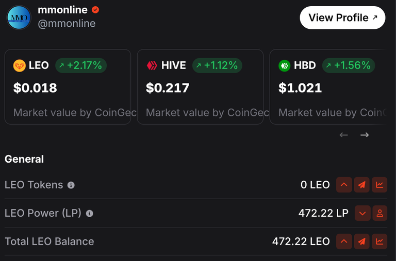Viewport: 396px width, 261px height.
Task: Open the chart icon in LEO Tokens row
Action: [x=379, y=185]
